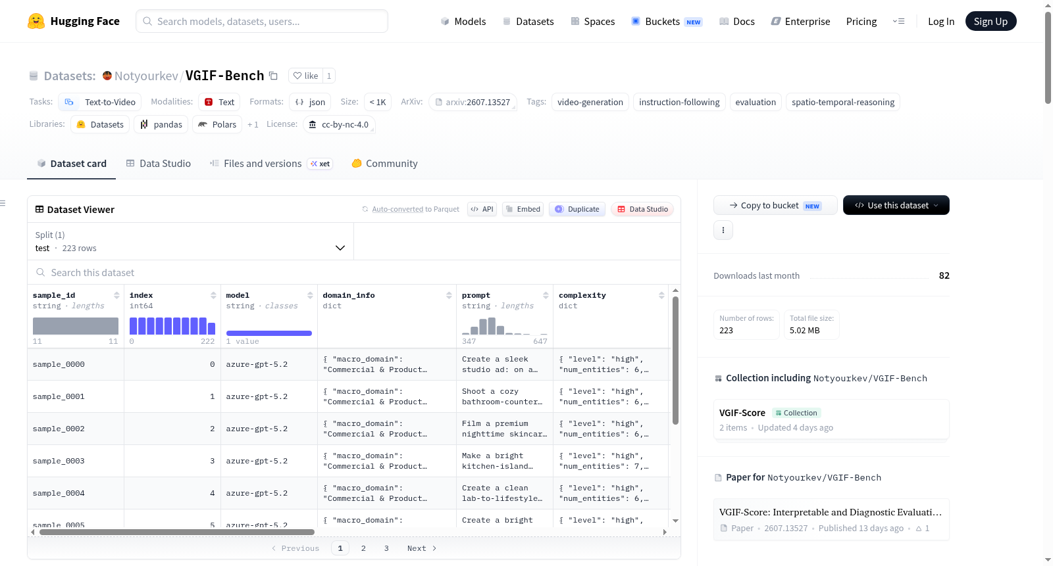
Task: Click the Dataset Viewer table icon
Action: pos(39,209)
